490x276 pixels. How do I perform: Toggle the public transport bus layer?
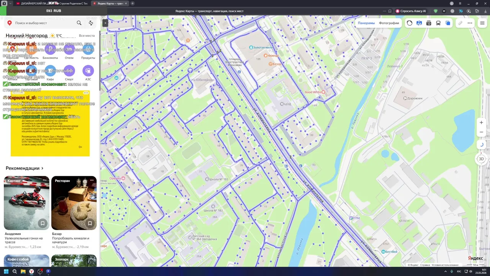pos(438,23)
